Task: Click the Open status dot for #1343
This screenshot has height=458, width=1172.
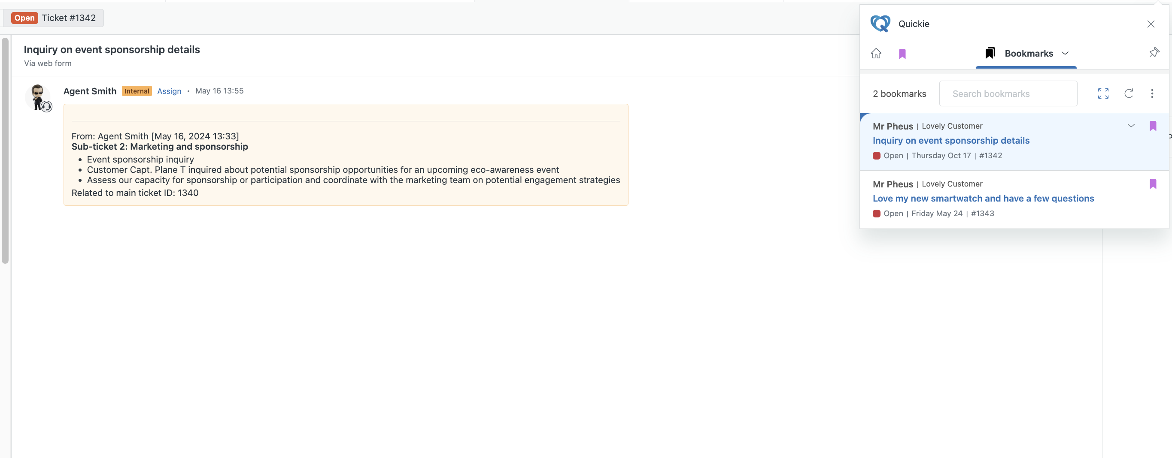Action: click(876, 214)
